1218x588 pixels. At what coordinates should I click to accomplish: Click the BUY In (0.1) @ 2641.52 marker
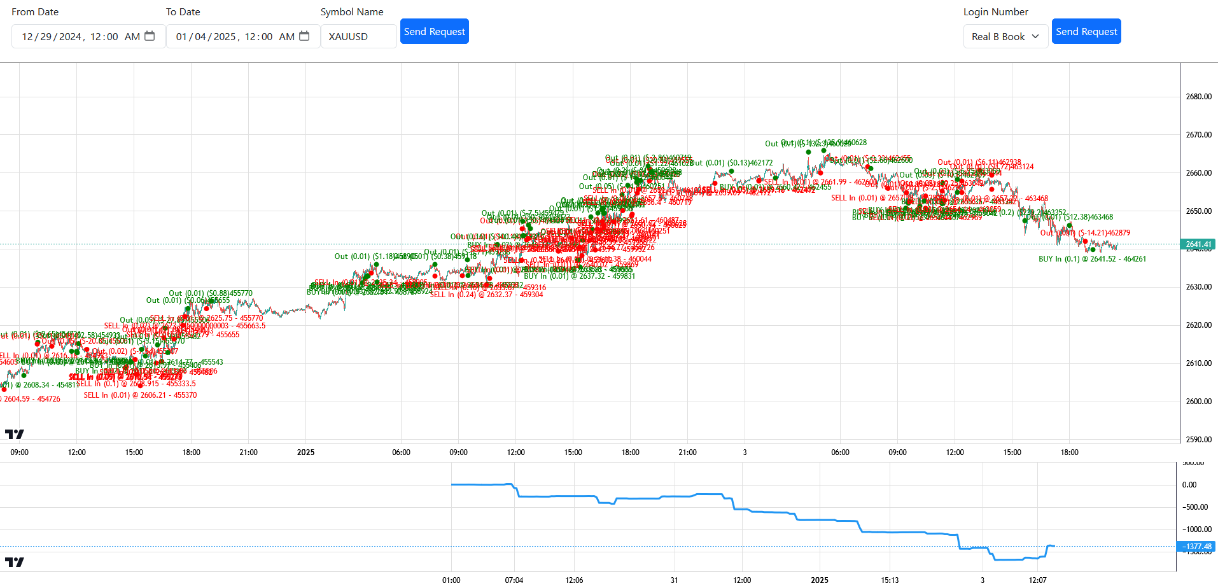pyautogui.click(x=1092, y=259)
